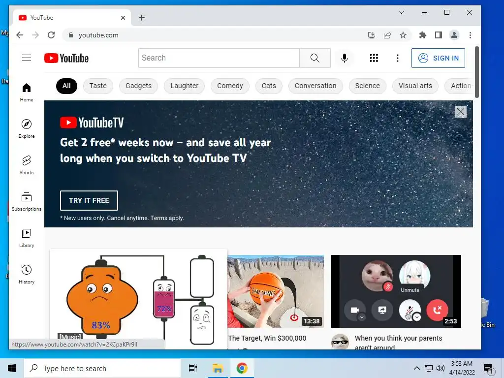The height and width of the screenshot is (378, 504).
Task: Open History in sidebar
Action: coord(27,274)
